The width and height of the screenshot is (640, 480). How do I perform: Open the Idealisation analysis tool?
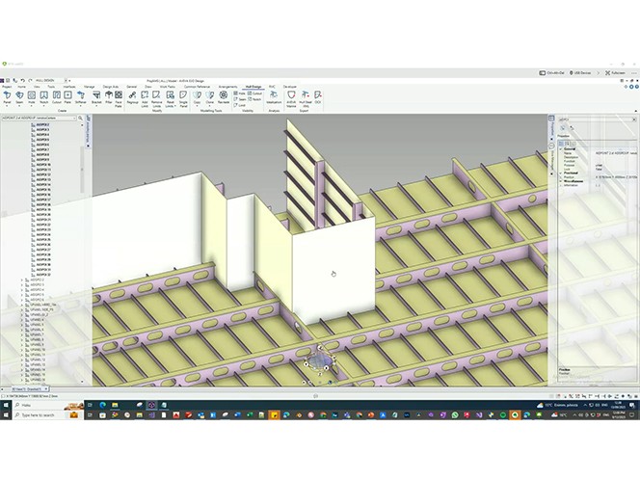[273, 97]
